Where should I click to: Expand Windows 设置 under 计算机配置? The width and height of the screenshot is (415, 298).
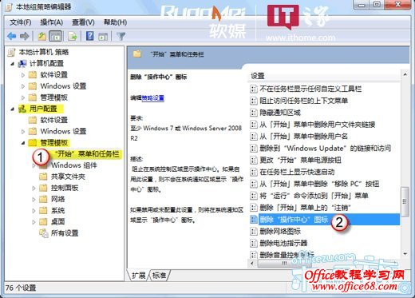point(23,86)
